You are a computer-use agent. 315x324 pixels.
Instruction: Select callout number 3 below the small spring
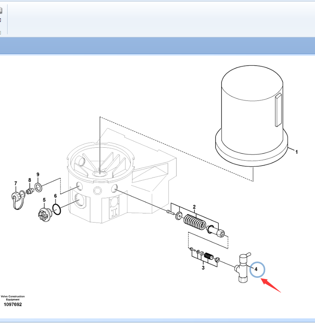(203, 268)
